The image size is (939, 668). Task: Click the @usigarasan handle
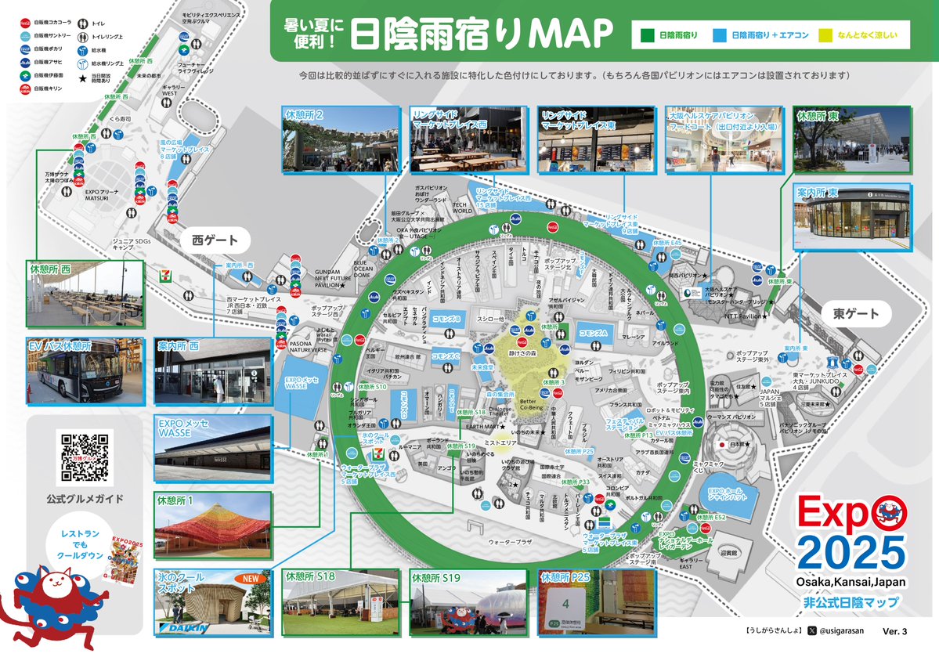pyautogui.click(x=841, y=631)
